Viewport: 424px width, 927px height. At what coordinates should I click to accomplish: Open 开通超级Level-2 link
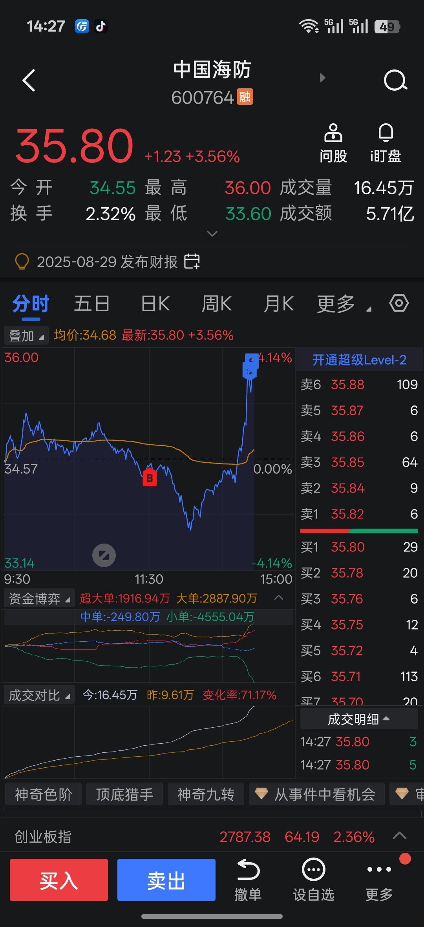(359, 359)
